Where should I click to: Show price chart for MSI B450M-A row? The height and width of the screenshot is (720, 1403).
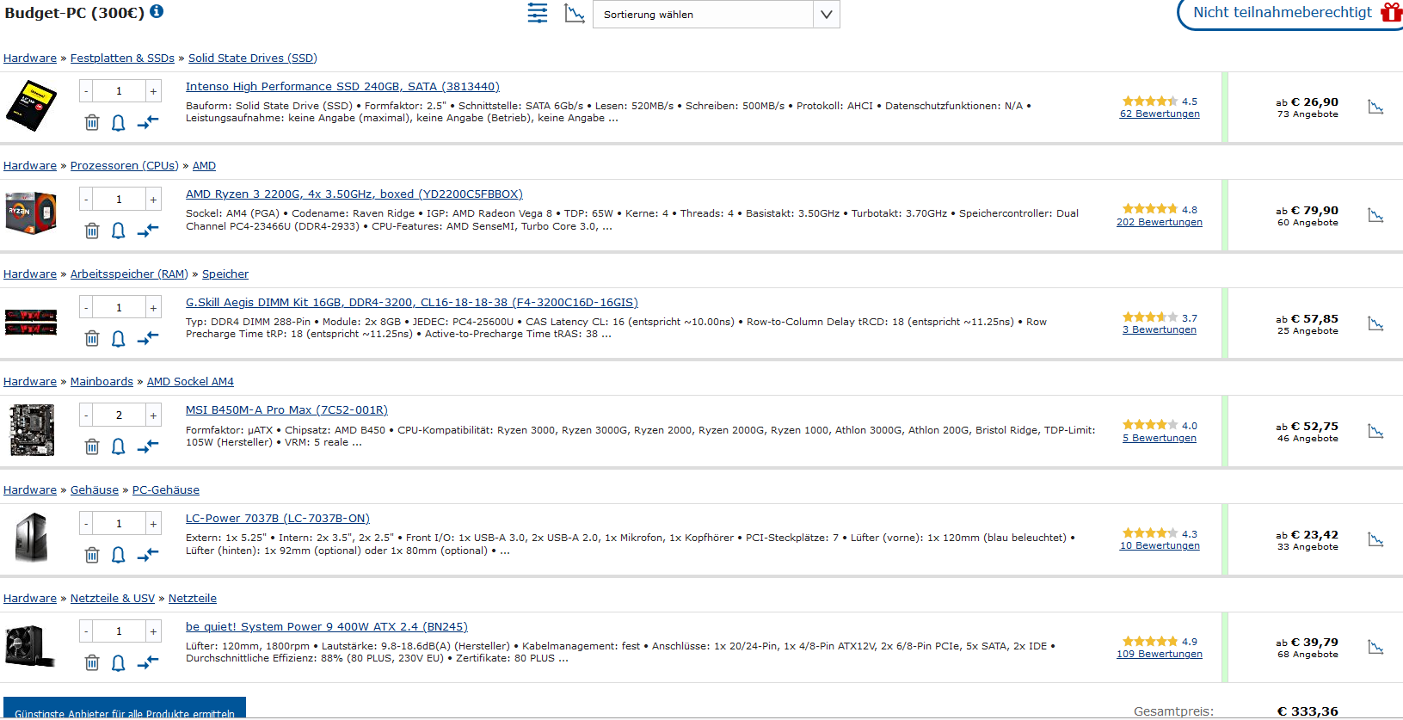[x=1375, y=431]
